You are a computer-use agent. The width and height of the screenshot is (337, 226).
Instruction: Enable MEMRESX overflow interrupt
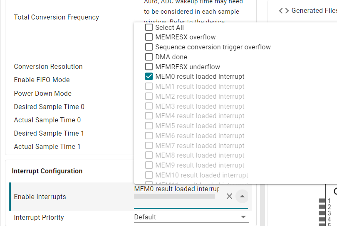[x=149, y=37]
